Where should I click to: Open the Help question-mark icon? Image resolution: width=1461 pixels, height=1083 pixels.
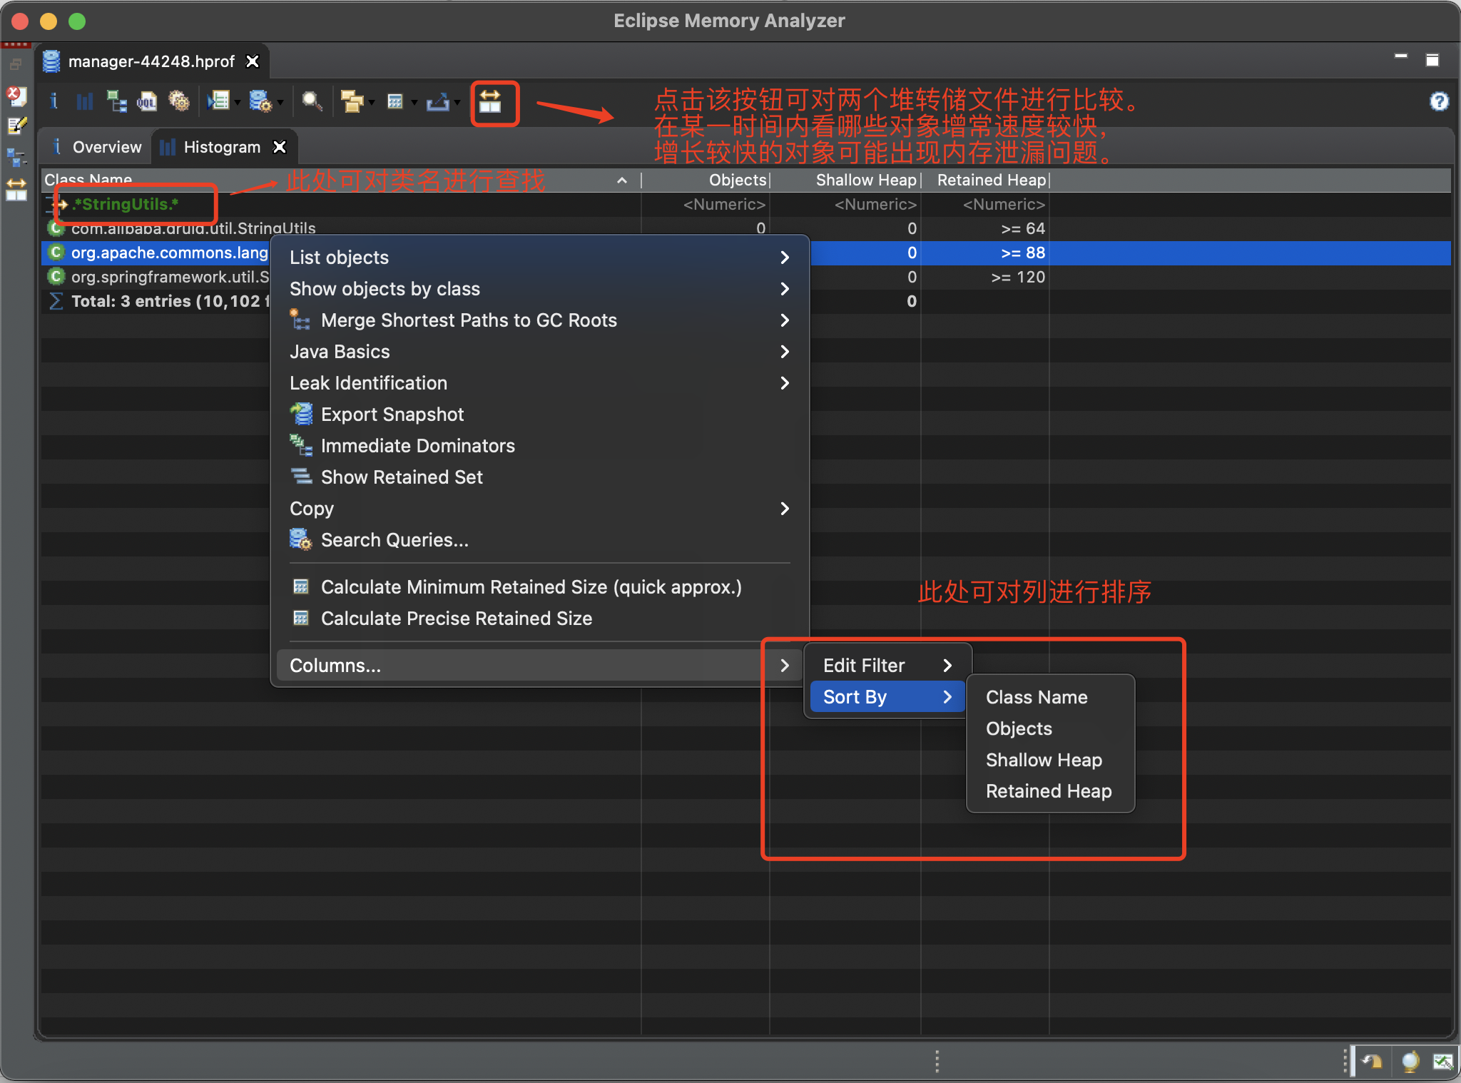click(x=1439, y=101)
